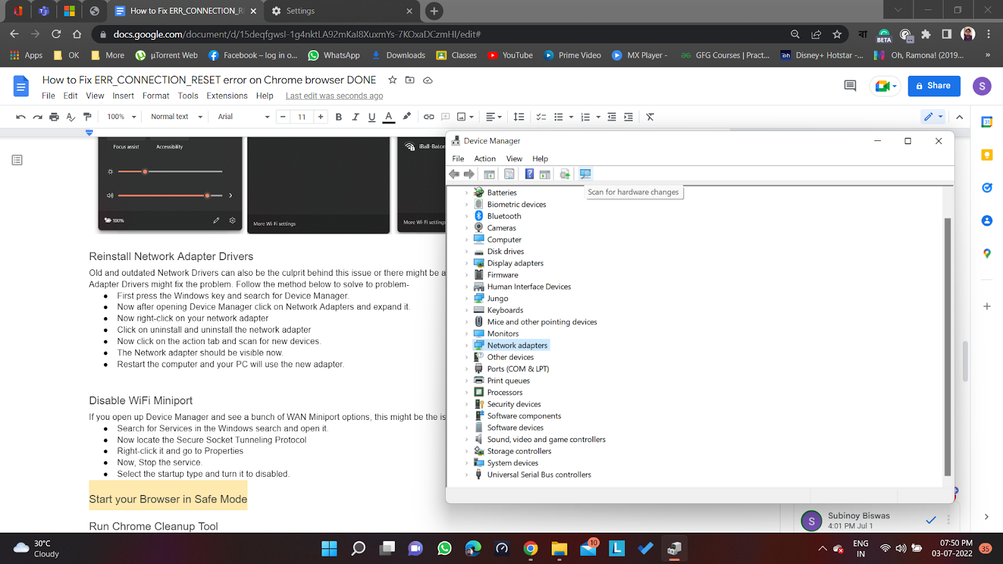Click the Bold formatting icon

(339, 117)
